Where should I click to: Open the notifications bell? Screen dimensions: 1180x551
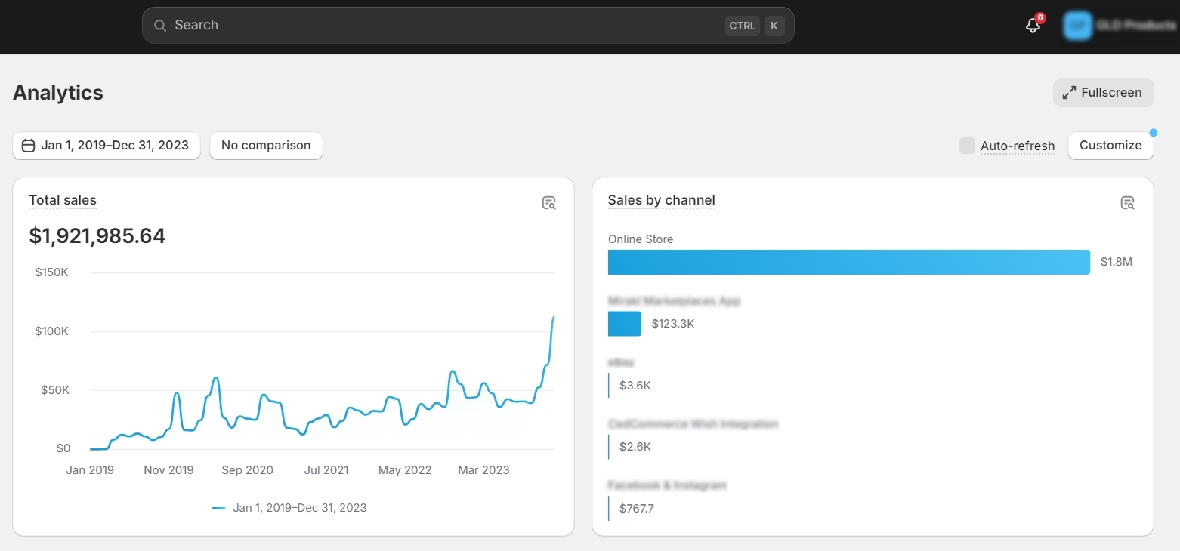point(1033,25)
